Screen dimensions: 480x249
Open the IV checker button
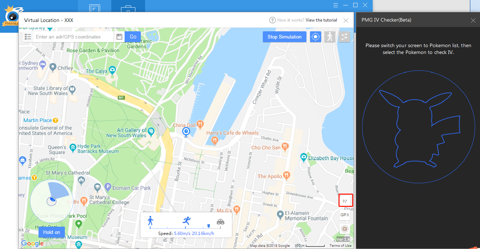point(345,201)
